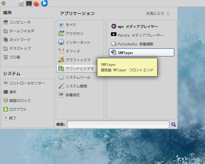Open the ネットワーク label
205x164 pixels.
20,40
